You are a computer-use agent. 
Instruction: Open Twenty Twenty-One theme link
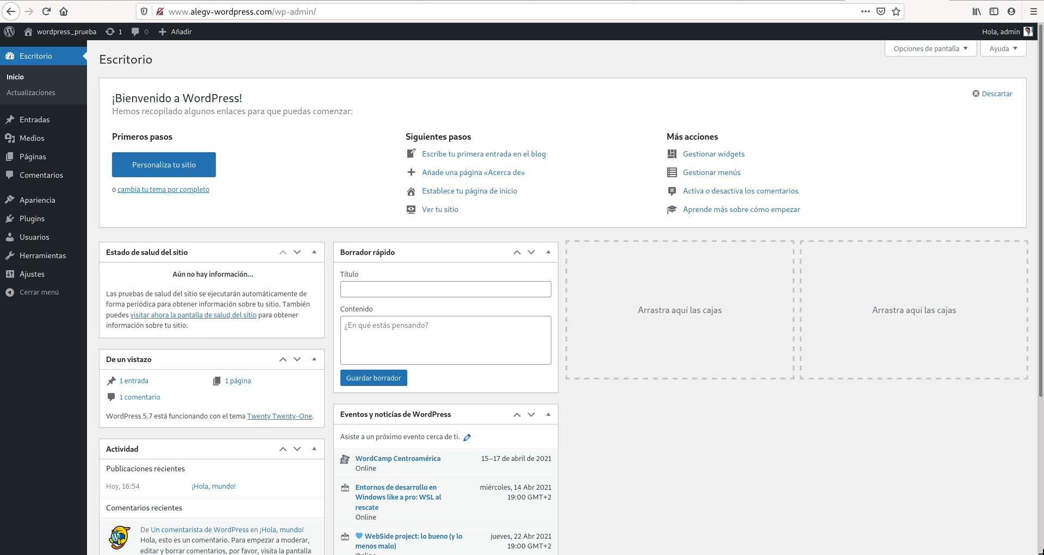(x=279, y=416)
